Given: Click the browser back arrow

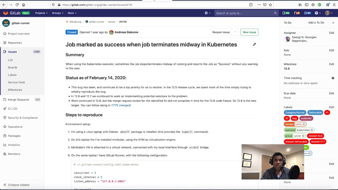Looking at the screenshot, I should pyautogui.click(x=4, y=5).
